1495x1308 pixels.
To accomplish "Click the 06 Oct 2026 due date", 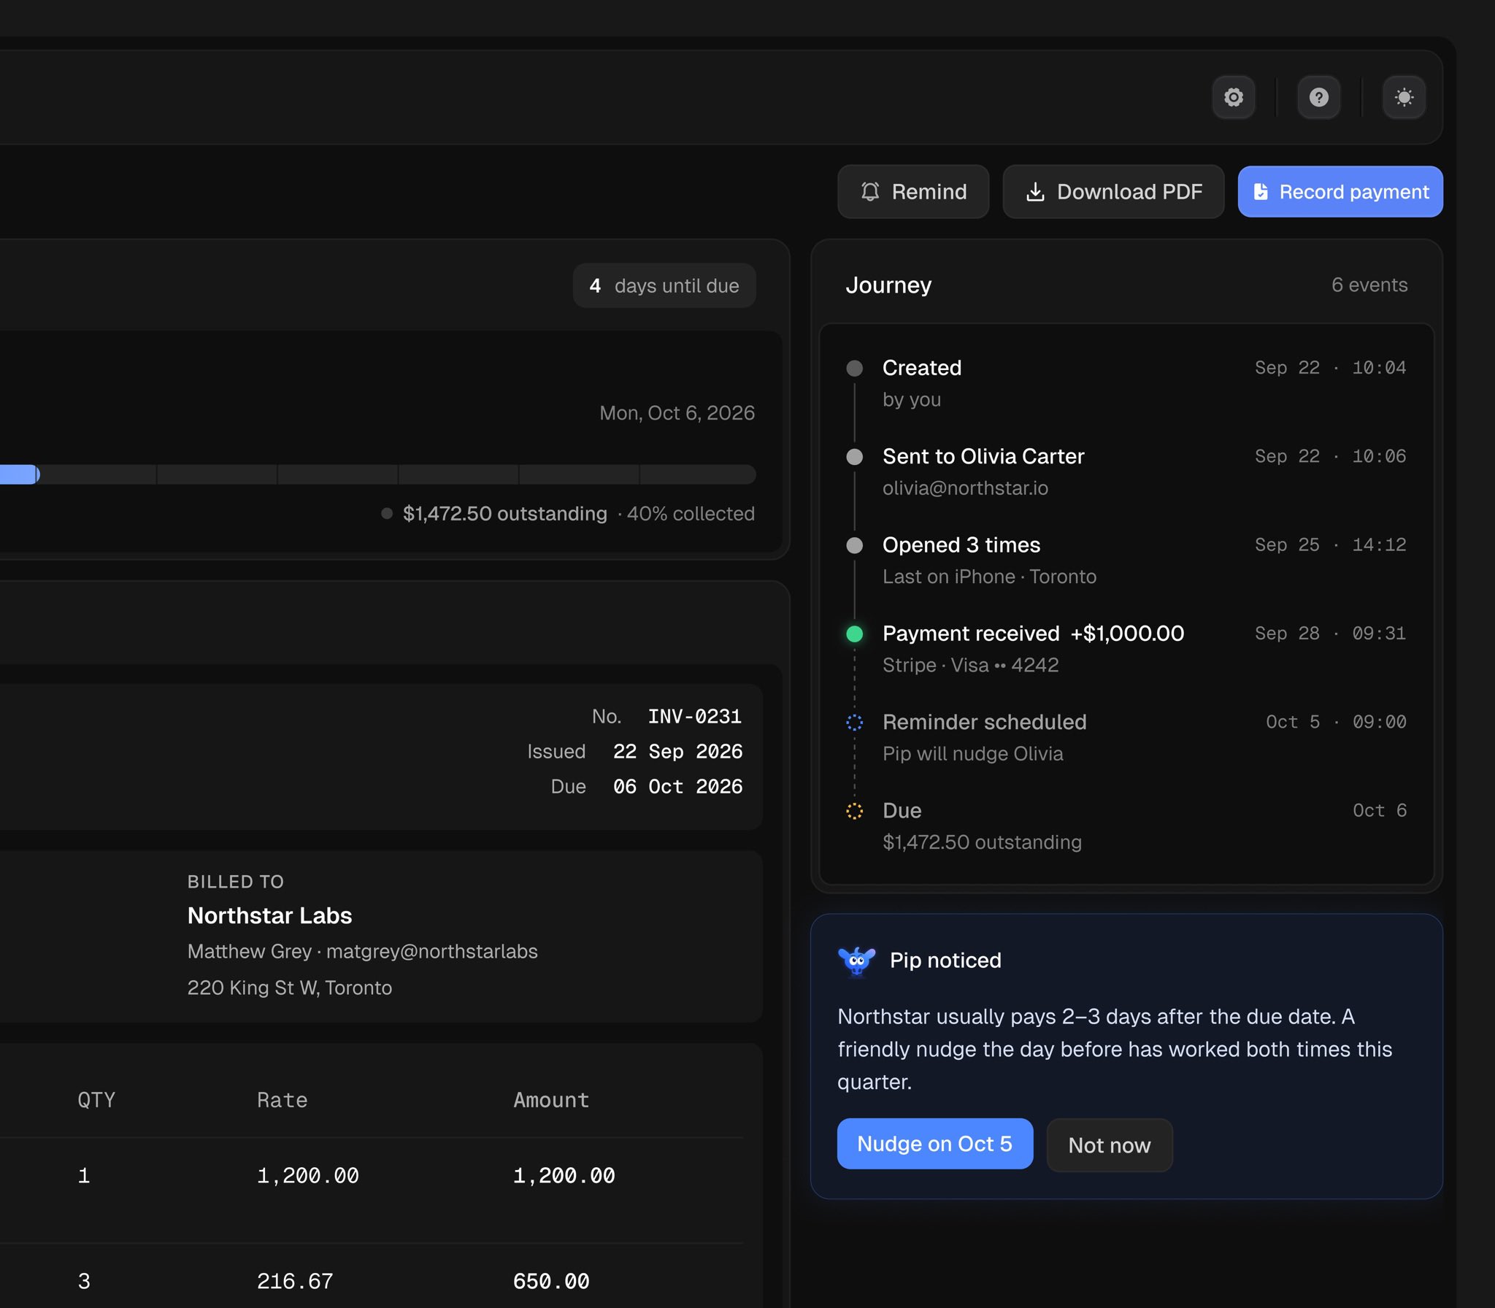I will [677, 786].
